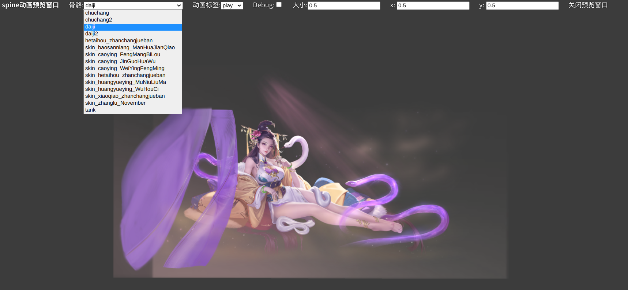Focus the x position input field
Image resolution: width=628 pixels, height=290 pixels.
pos(433,5)
